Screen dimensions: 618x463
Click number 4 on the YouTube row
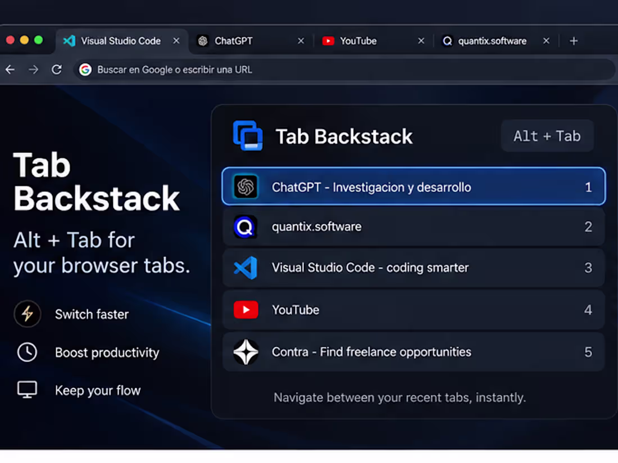coord(588,310)
